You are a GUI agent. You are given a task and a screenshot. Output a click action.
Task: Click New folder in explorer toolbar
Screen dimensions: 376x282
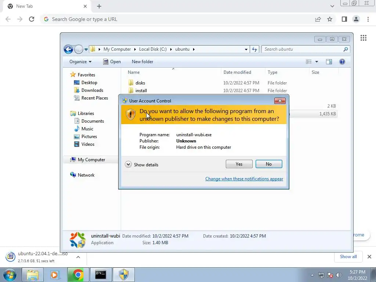[x=142, y=62]
